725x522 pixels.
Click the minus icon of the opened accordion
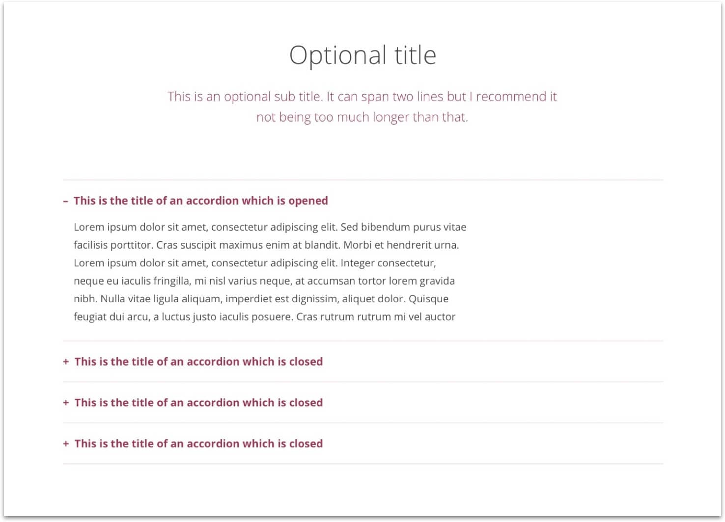[x=65, y=201]
